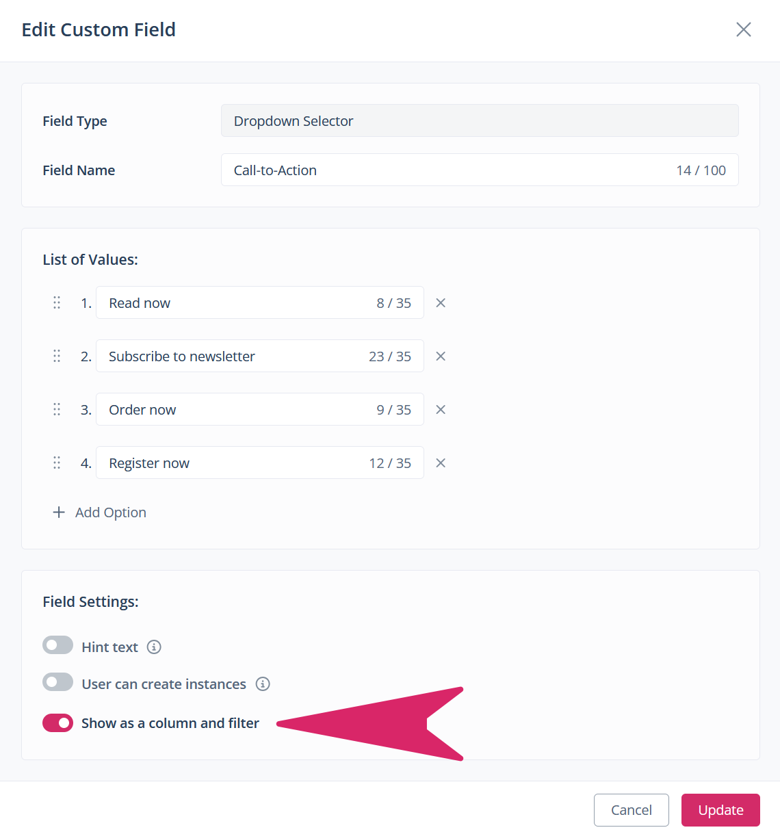Disable 'Show as a column and filter'
The image size is (780, 832).
57,723
